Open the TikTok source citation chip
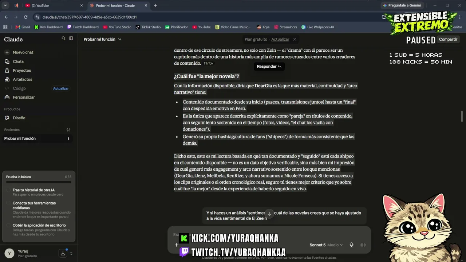466x262 pixels. point(208,63)
